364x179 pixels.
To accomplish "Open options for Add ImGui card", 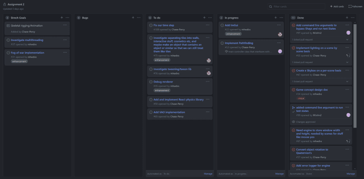I will point(279,25).
